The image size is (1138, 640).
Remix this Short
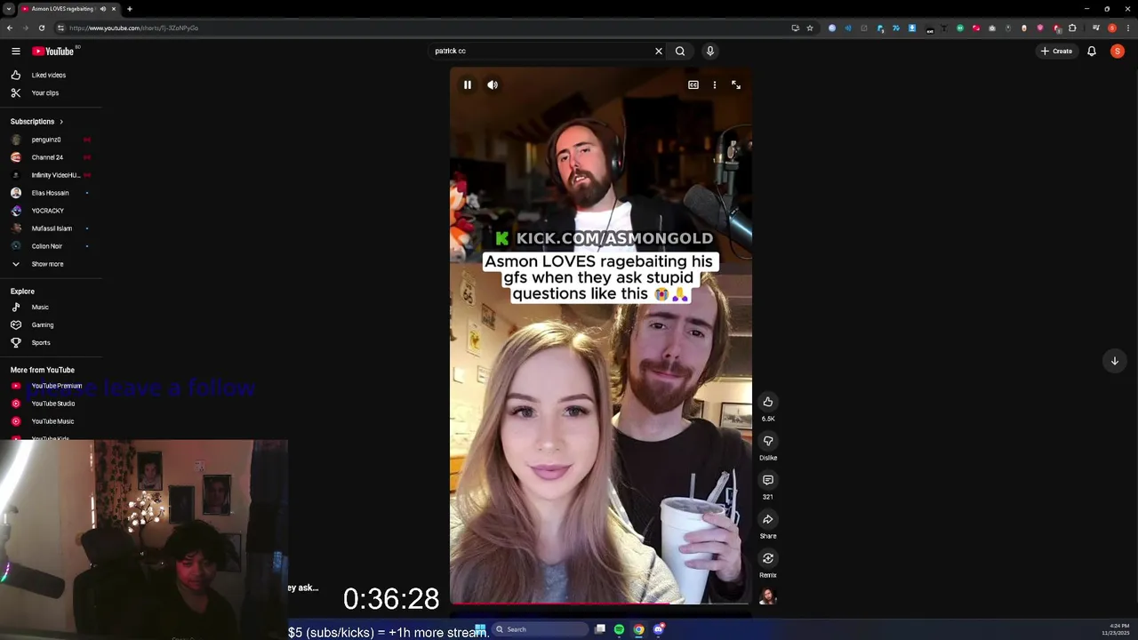click(768, 558)
